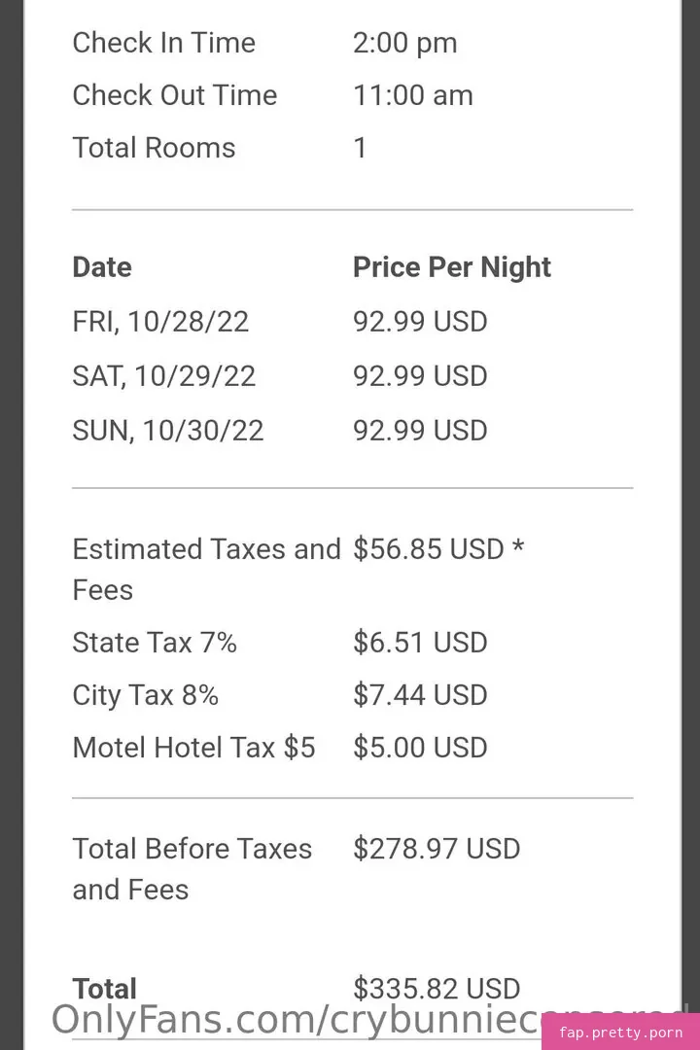Click the $335.82 USD total amount
This screenshot has width=700, height=1050.
point(437,989)
